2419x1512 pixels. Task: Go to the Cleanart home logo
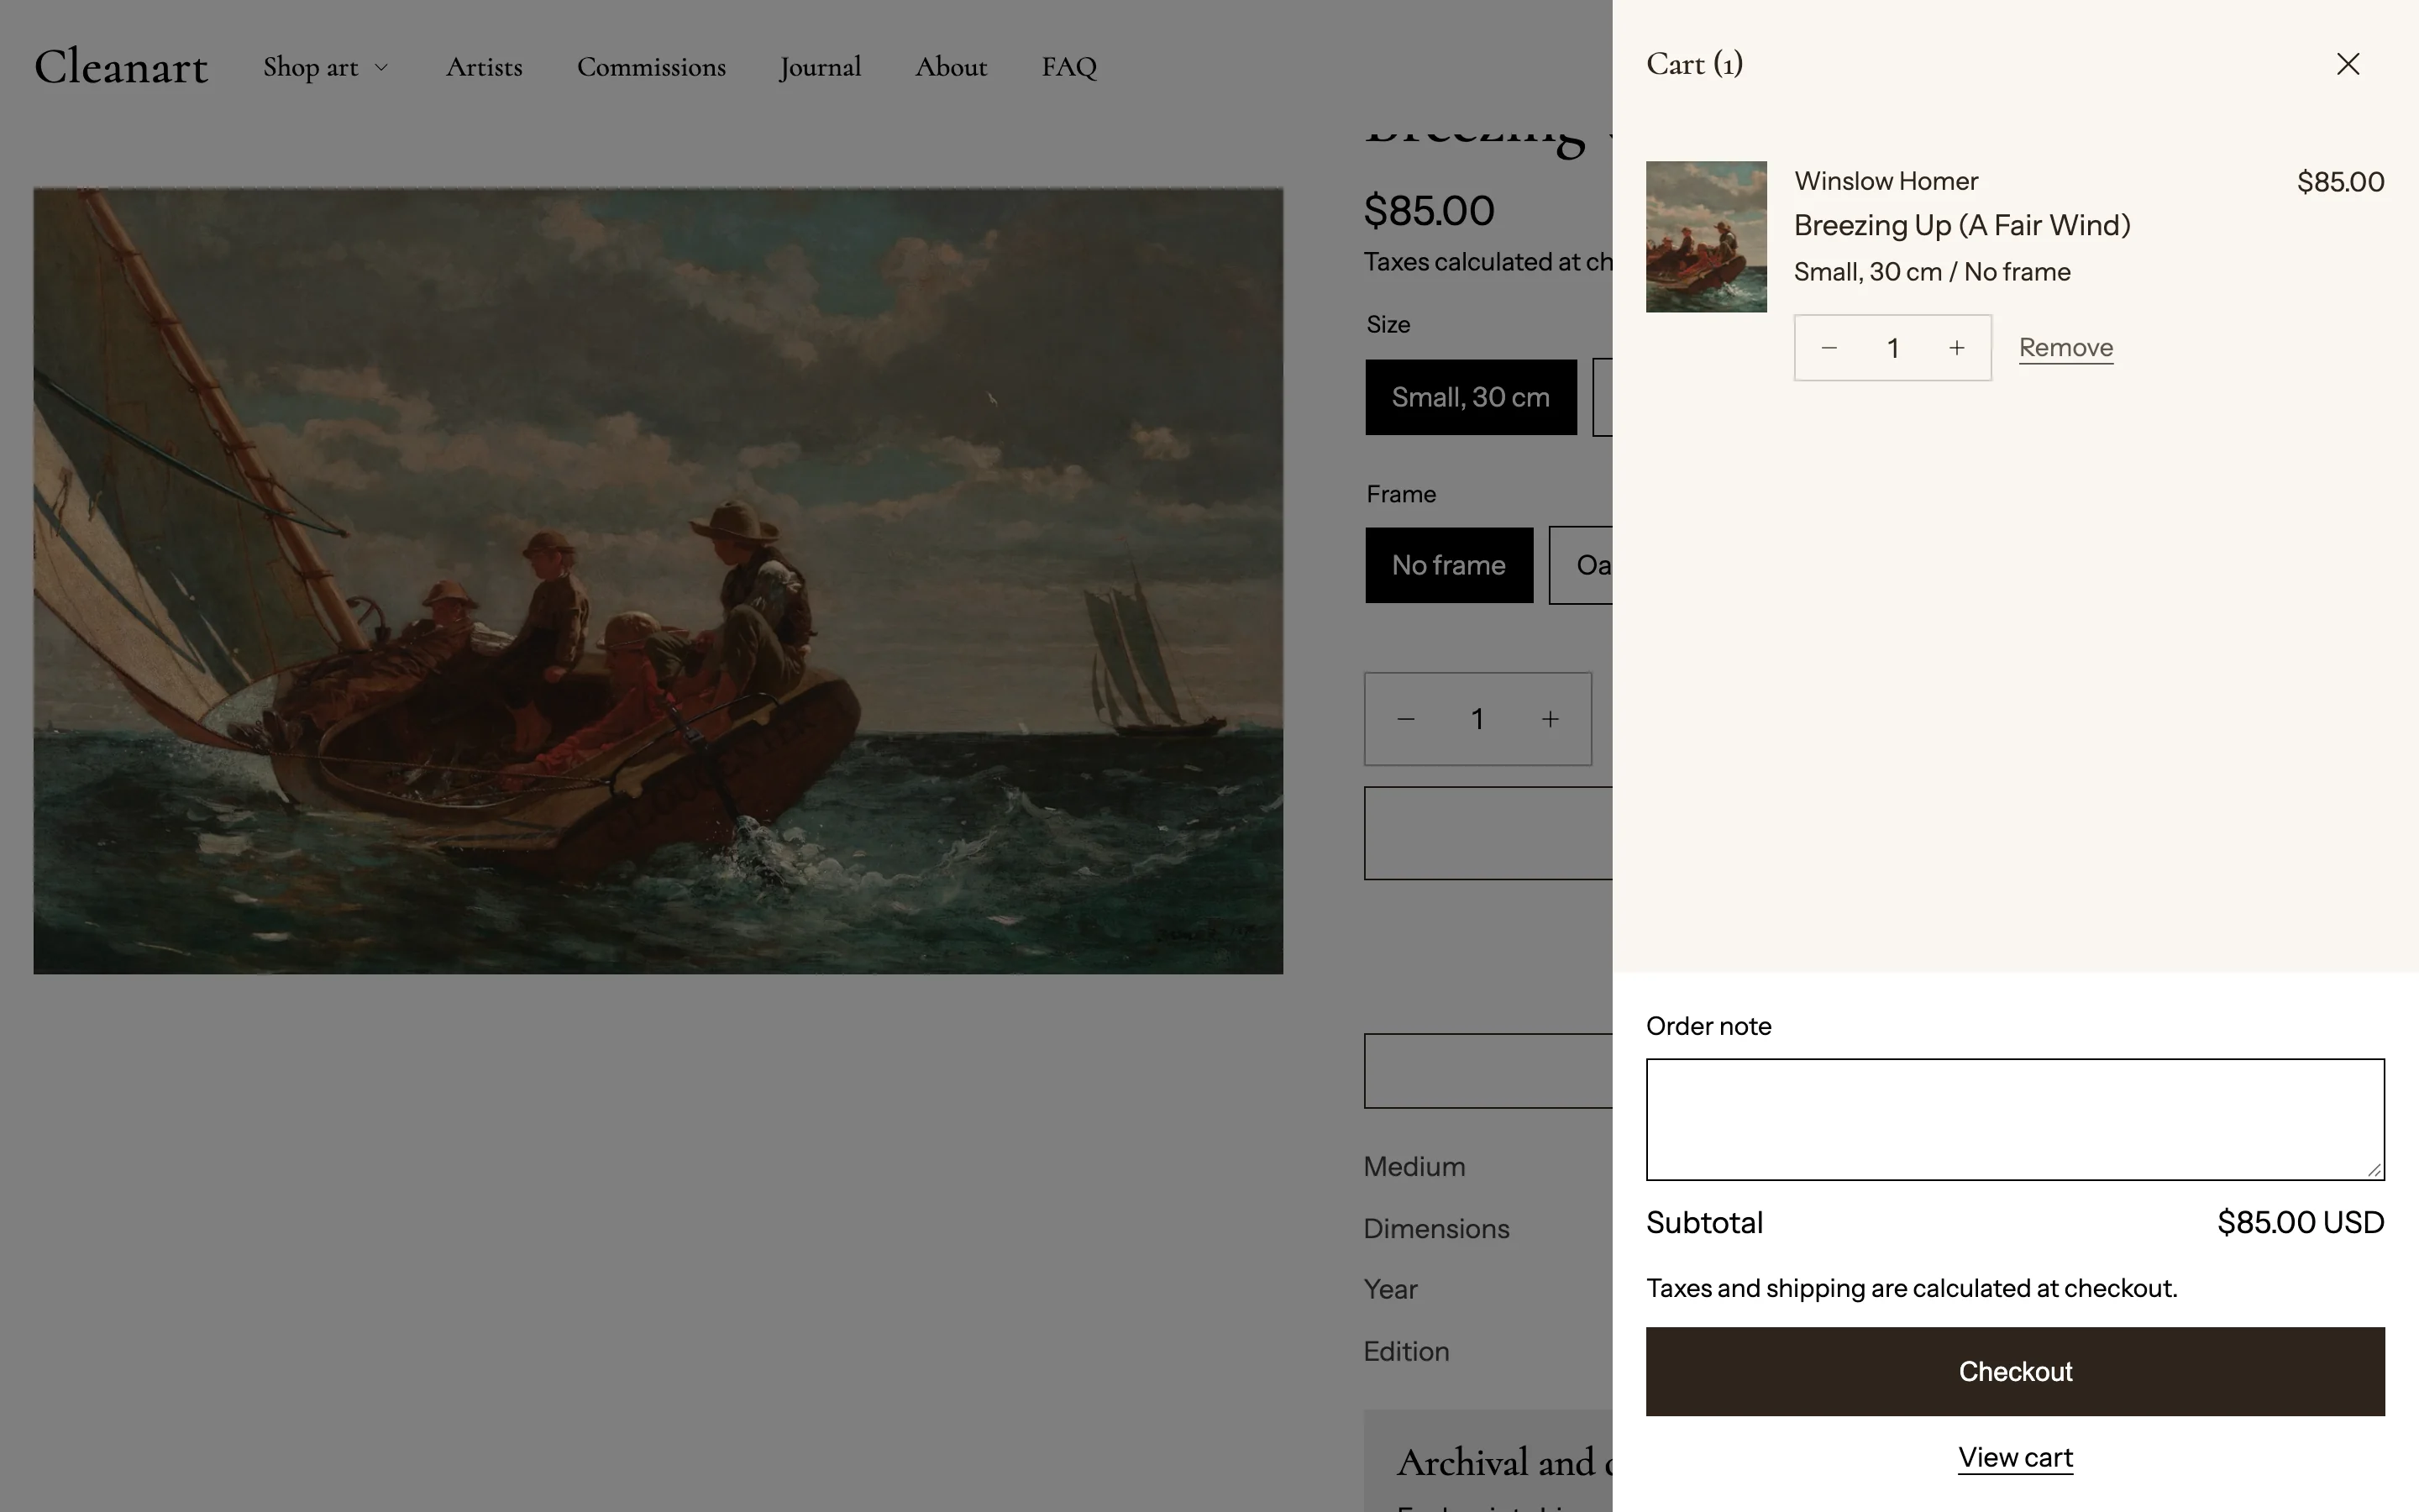tap(121, 66)
